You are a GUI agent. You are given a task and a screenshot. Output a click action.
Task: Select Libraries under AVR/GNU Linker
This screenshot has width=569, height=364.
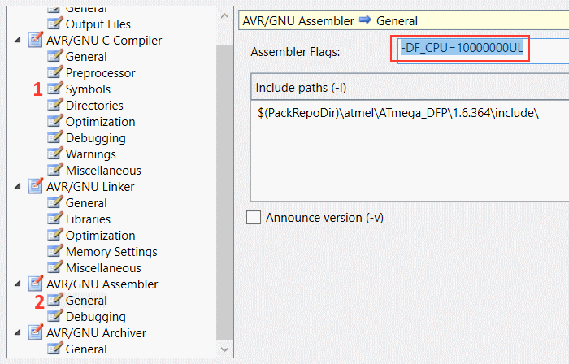click(x=88, y=219)
